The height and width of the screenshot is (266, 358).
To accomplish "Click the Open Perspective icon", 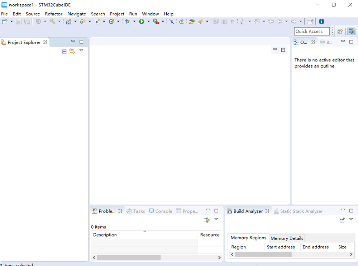I will tap(340, 32).
